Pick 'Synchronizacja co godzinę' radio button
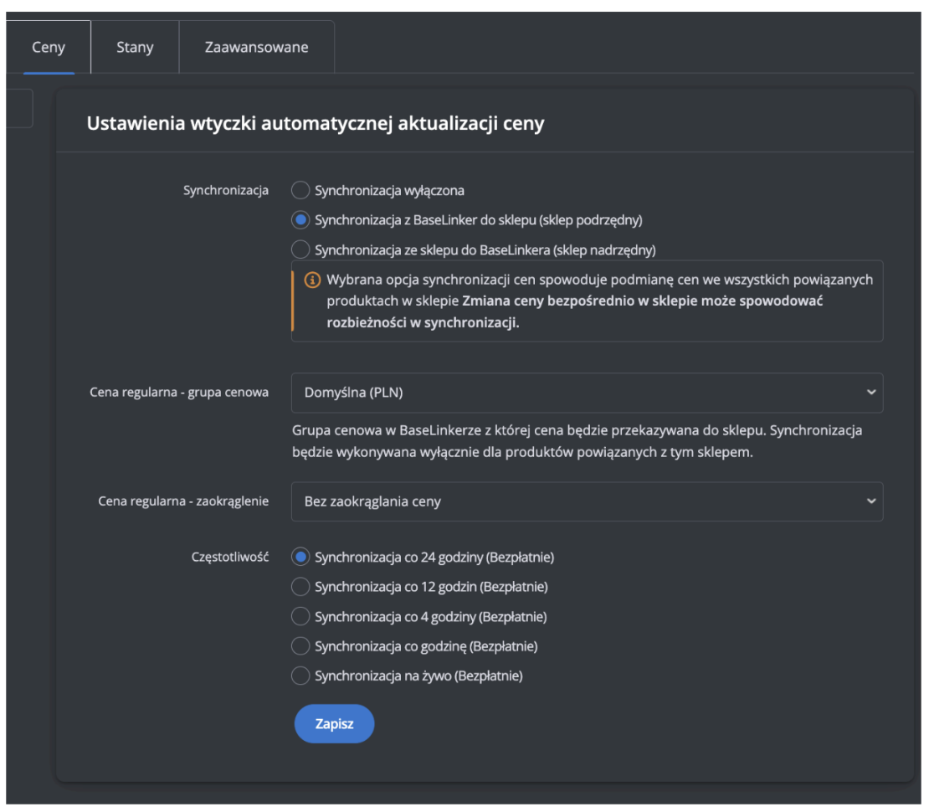929x812 pixels. pos(300,646)
